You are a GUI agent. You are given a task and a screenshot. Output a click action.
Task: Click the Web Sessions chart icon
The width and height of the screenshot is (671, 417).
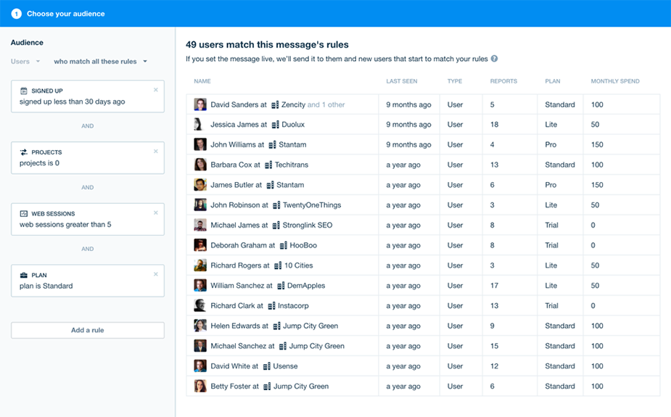point(24,213)
